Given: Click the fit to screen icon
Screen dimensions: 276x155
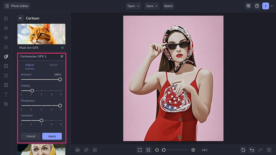Looking at the screenshot, I should point(140,150).
